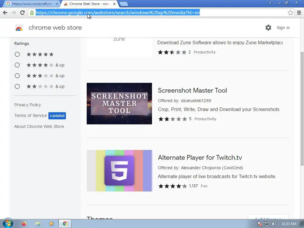Click the Updated badge
The height and width of the screenshot is (228, 304).
(x=57, y=116)
